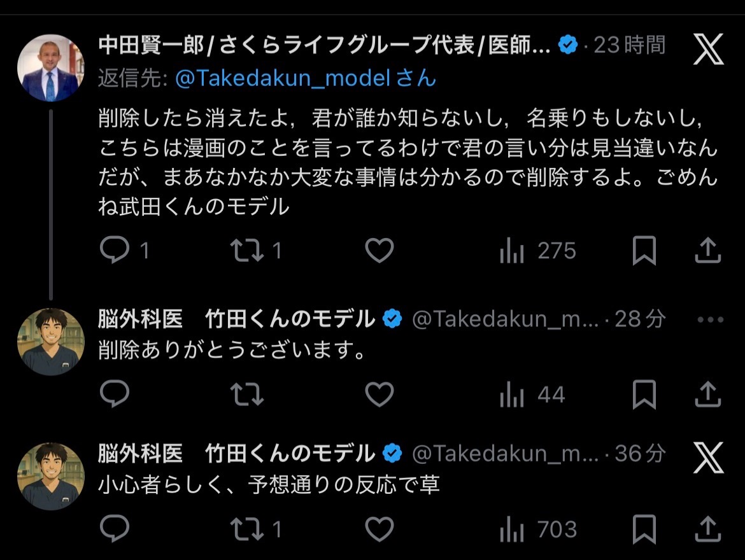
Task: Open 中田賢一郎 profile picture
Action: 51,67
